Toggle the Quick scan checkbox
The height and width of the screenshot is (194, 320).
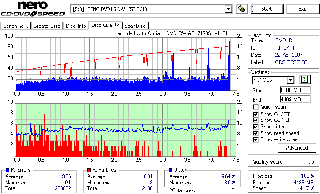pyautogui.click(x=255, y=107)
